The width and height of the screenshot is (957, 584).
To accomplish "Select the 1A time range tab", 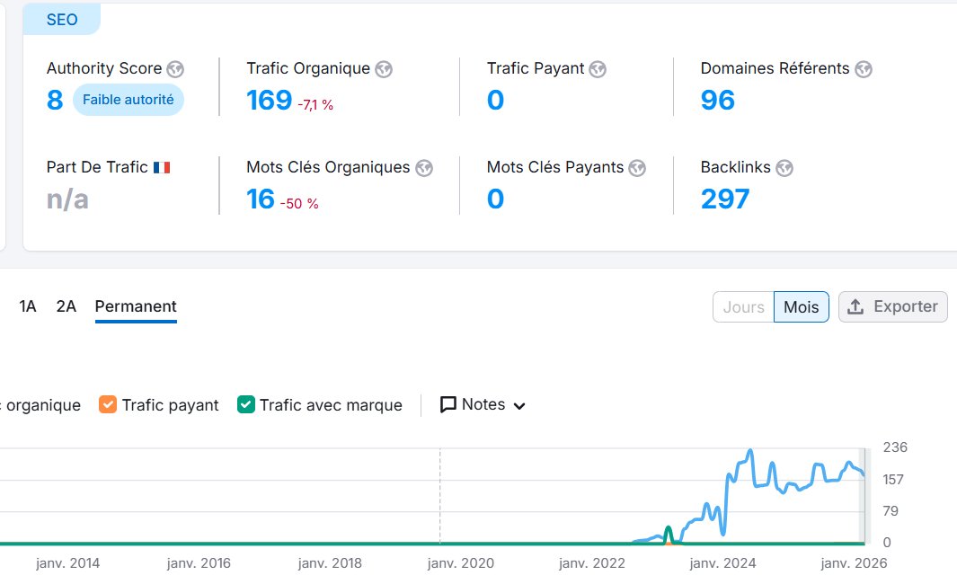I will (x=28, y=306).
